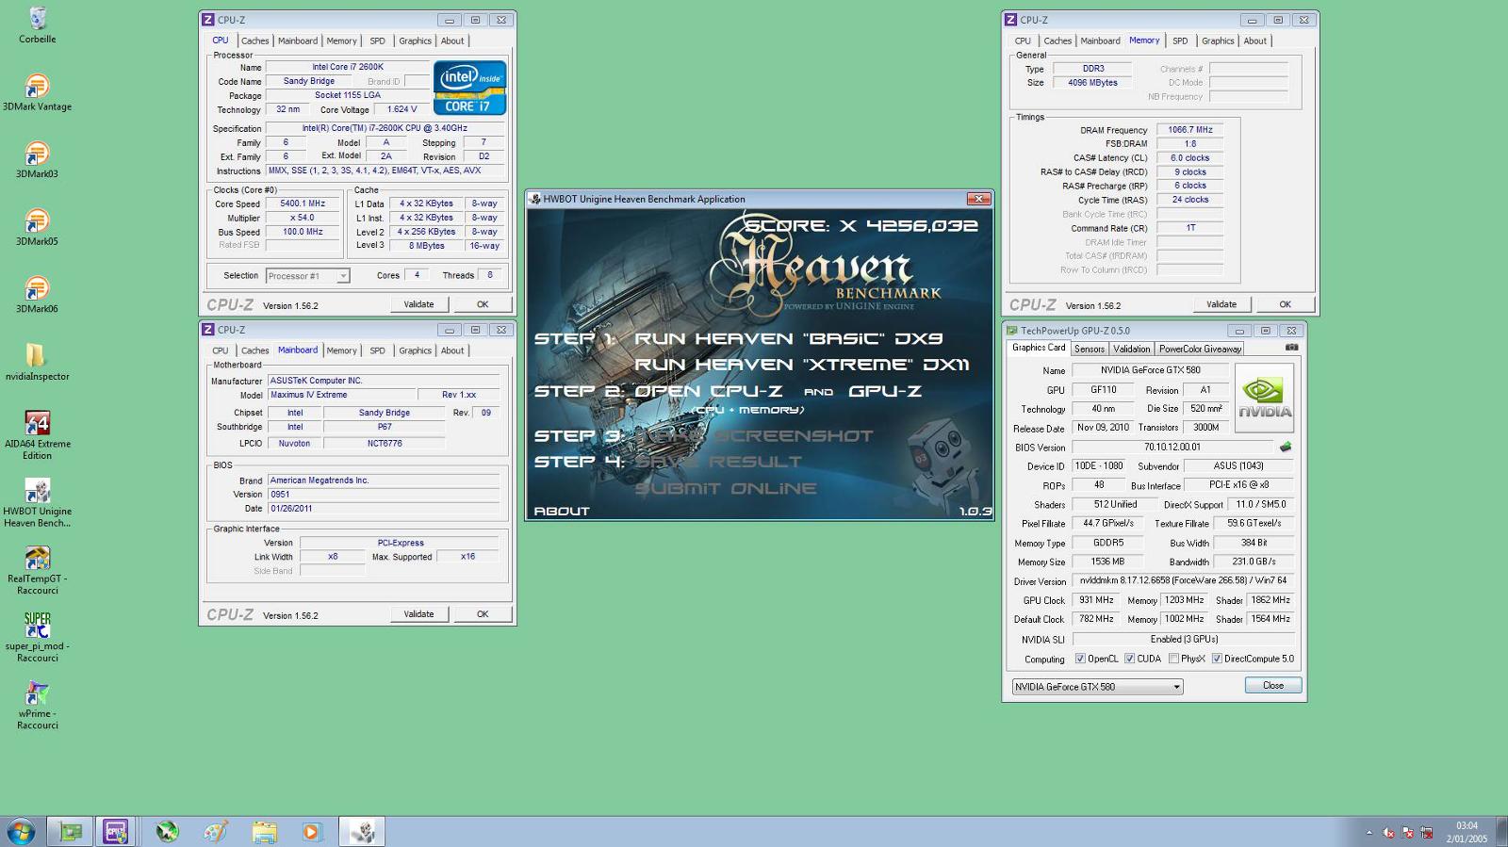This screenshot has width=1508, height=847.
Task: Switch to CPU-Z taskbar button
Action: point(116,831)
